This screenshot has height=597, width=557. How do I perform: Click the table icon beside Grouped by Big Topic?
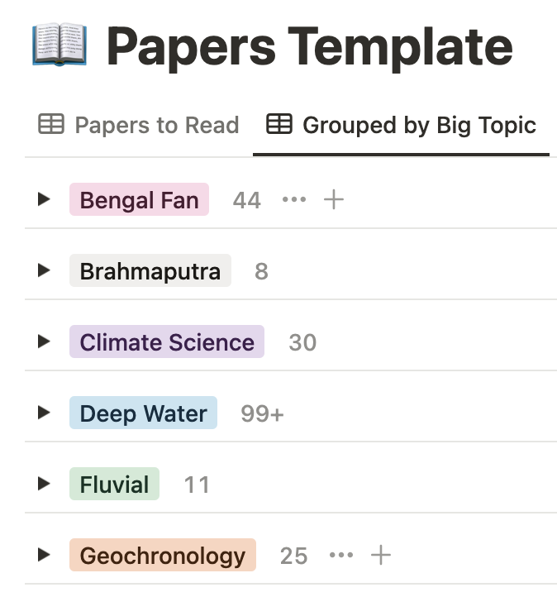(x=278, y=124)
